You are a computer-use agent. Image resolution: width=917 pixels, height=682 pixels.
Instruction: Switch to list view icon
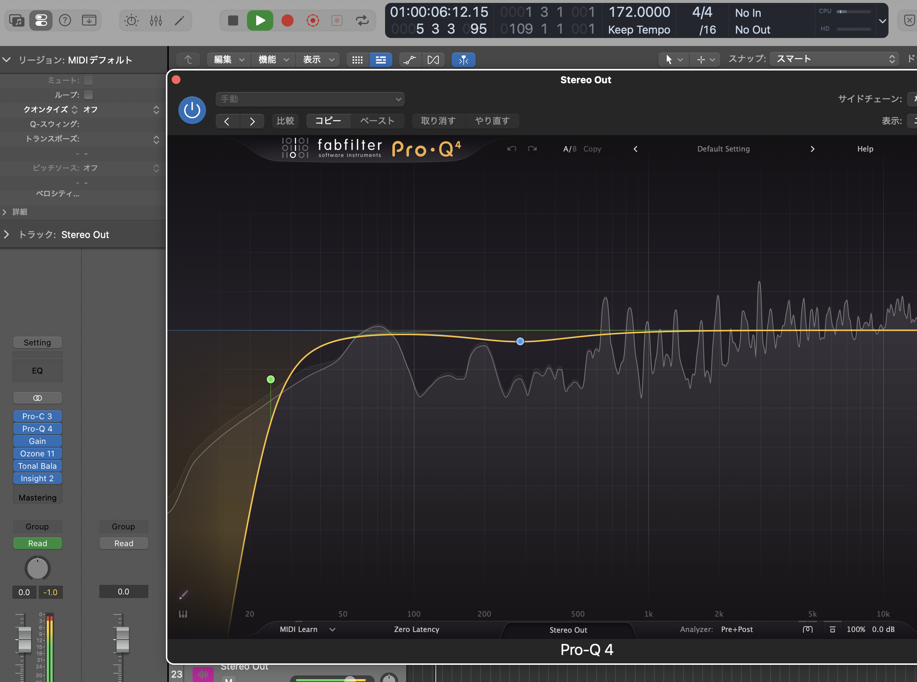[381, 60]
